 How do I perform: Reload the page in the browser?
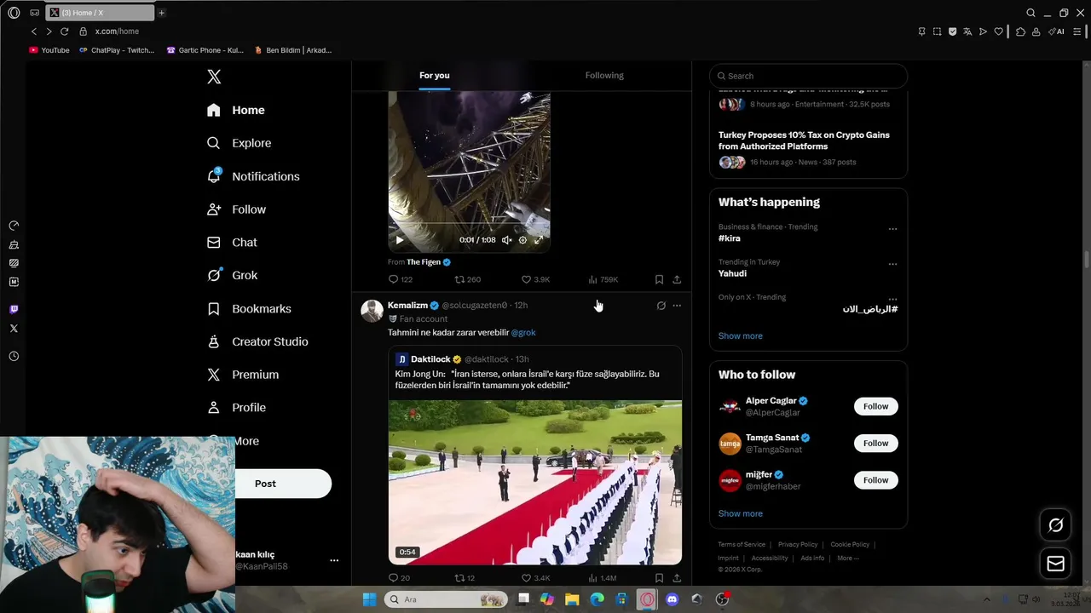[x=64, y=32]
